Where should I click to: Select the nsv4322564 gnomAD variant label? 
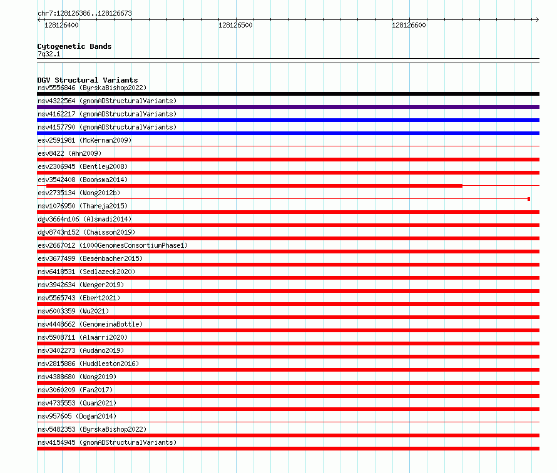point(107,101)
